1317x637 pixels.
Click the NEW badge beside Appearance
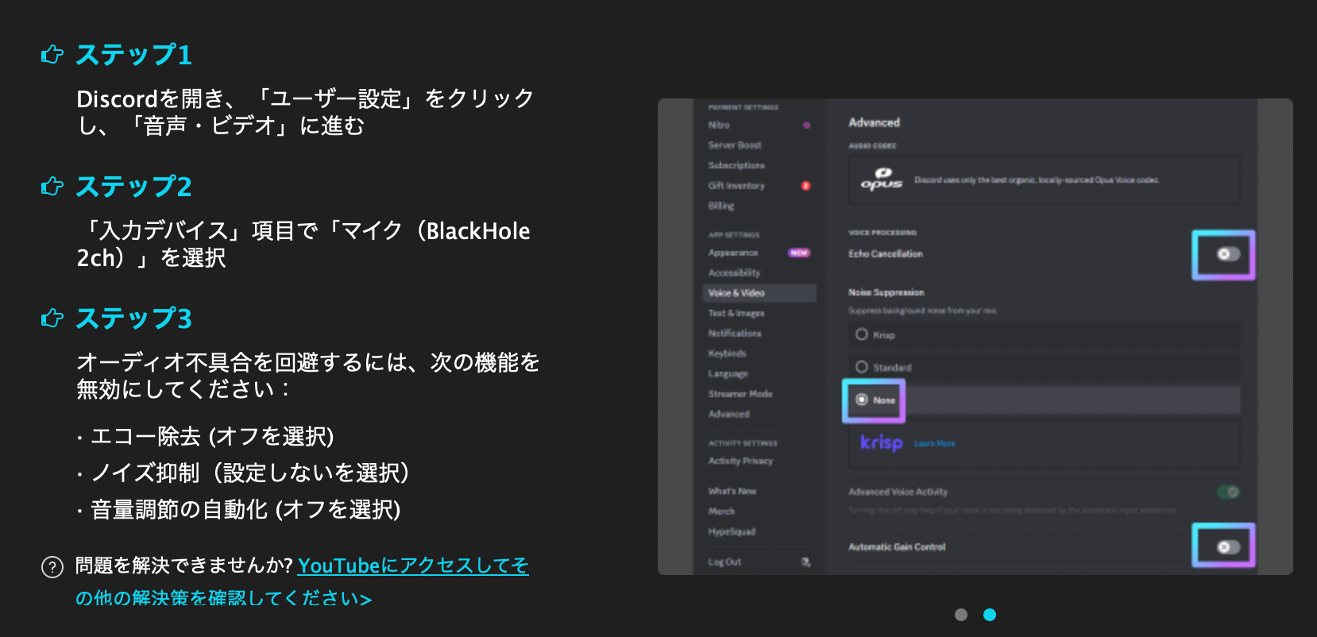click(x=798, y=253)
